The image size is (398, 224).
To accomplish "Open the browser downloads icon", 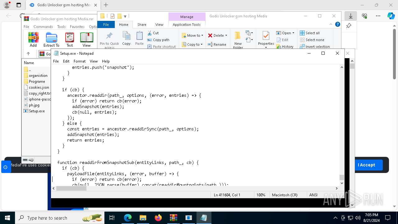I will [x=351, y=16].
